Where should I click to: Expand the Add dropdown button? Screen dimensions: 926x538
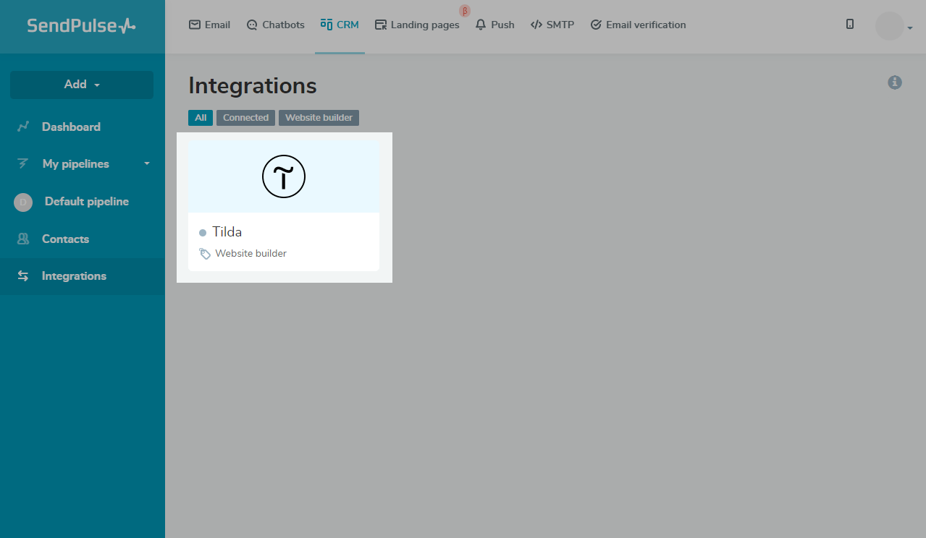[x=82, y=85]
